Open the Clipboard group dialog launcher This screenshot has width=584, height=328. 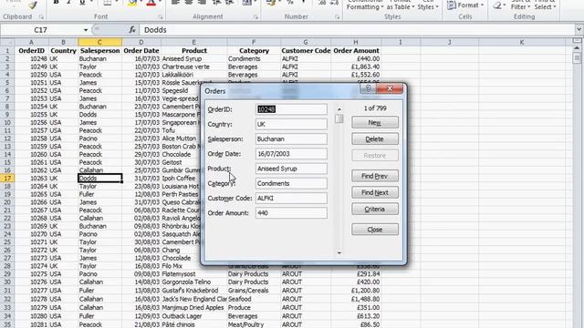(41, 17)
